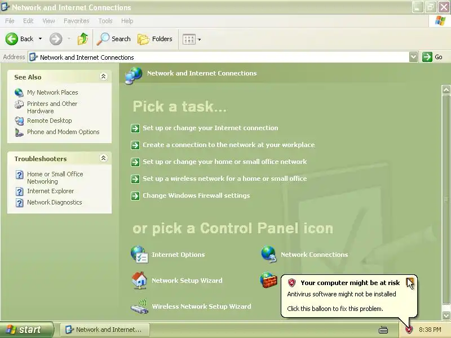Click the Network Diagnostics troubleshooter link
The width and height of the screenshot is (451, 338).
coord(54,202)
